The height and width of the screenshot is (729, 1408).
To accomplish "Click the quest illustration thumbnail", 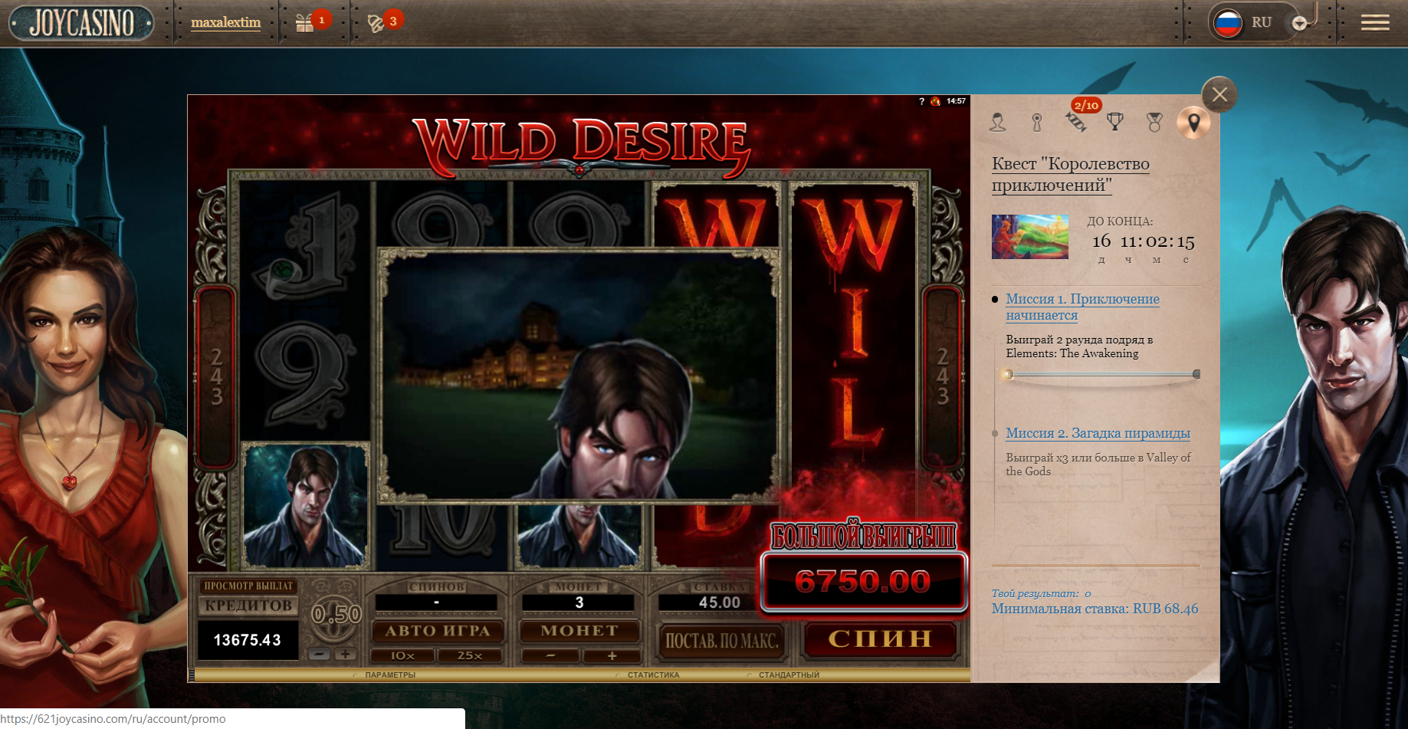I will (1029, 236).
